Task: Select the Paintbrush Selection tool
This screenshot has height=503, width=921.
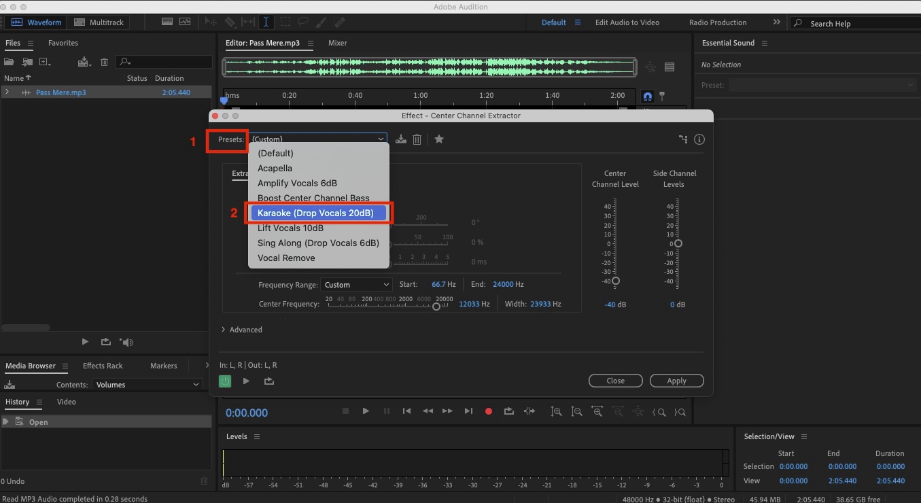Action: [x=322, y=22]
